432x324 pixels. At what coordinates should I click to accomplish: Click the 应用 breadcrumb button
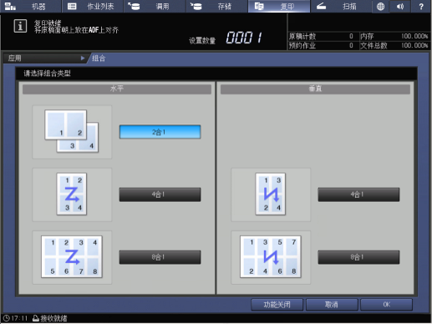click(x=44, y=58)
